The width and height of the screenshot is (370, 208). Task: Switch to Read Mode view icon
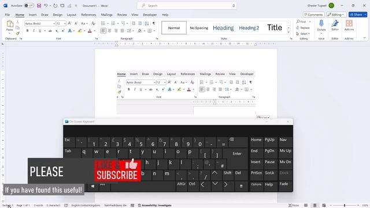pos(306,206)
